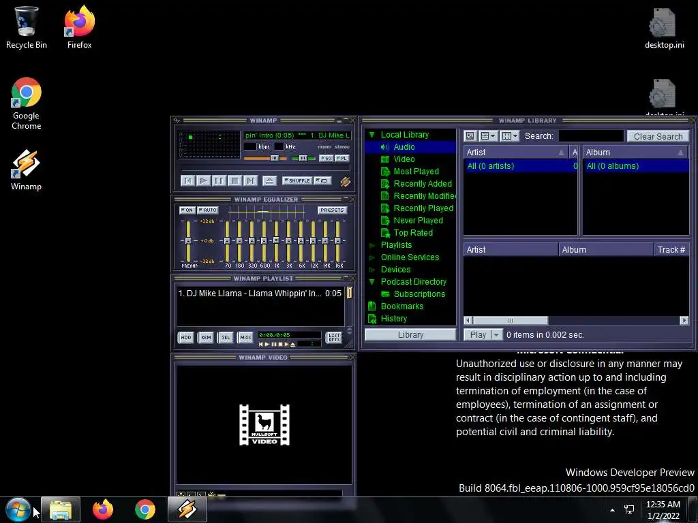
Task: Open the Most Played smart view
Action: tap(416, 172)
